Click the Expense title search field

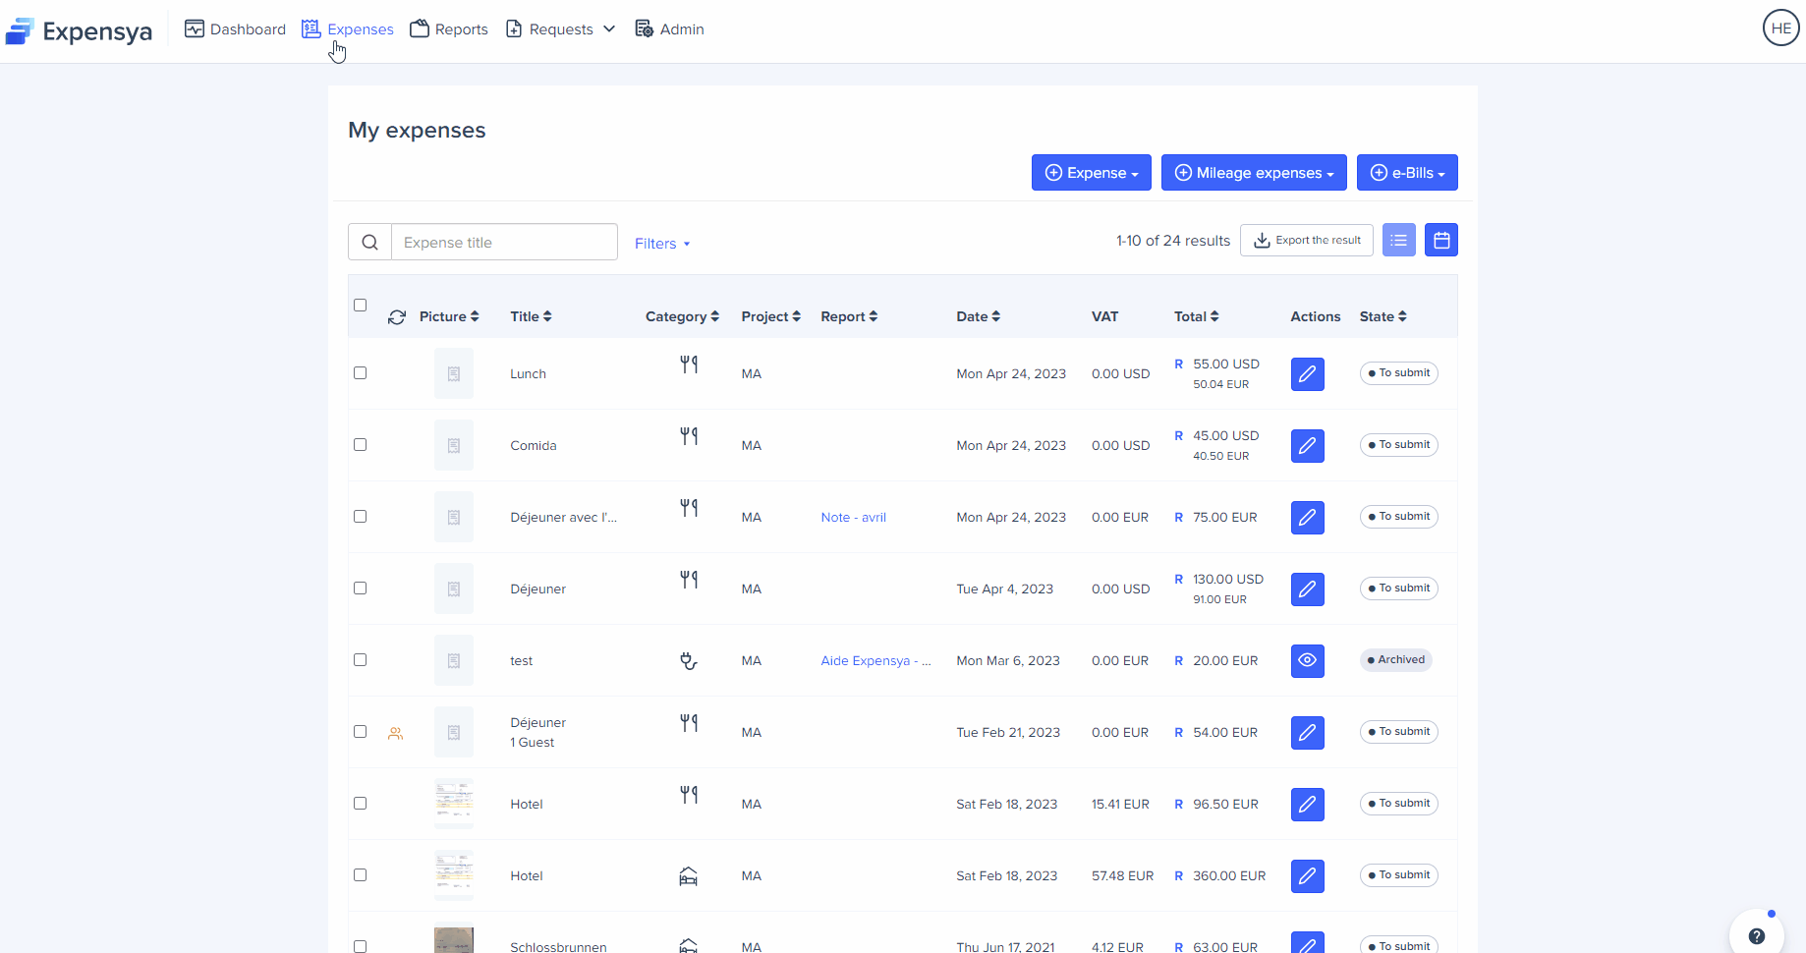[504, 242]
